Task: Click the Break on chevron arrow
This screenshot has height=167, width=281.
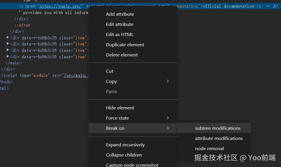Action: coord(168,128)
